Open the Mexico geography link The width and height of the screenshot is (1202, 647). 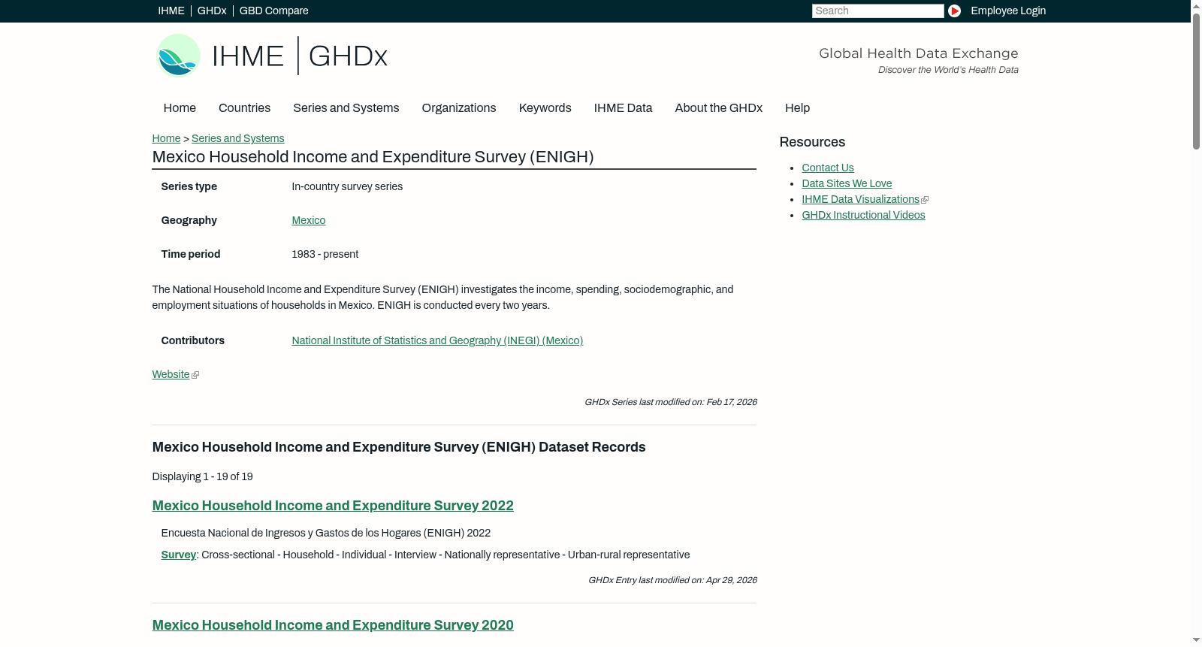click(308, 220)
